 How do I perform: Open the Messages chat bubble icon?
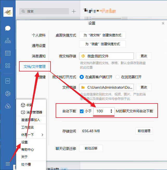[8, 28]
